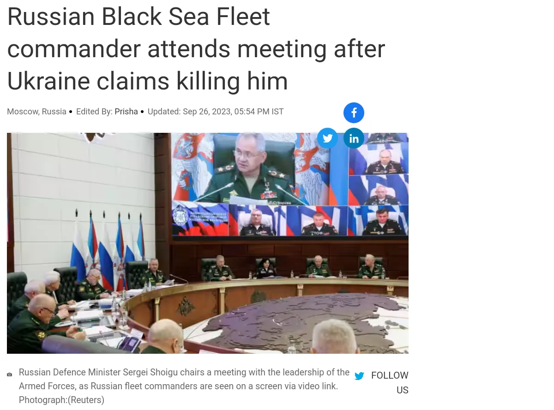Click the Photograph:(Reuters) credit text
Viewport: 554px width, 410px height.
(x=61, y=400)
